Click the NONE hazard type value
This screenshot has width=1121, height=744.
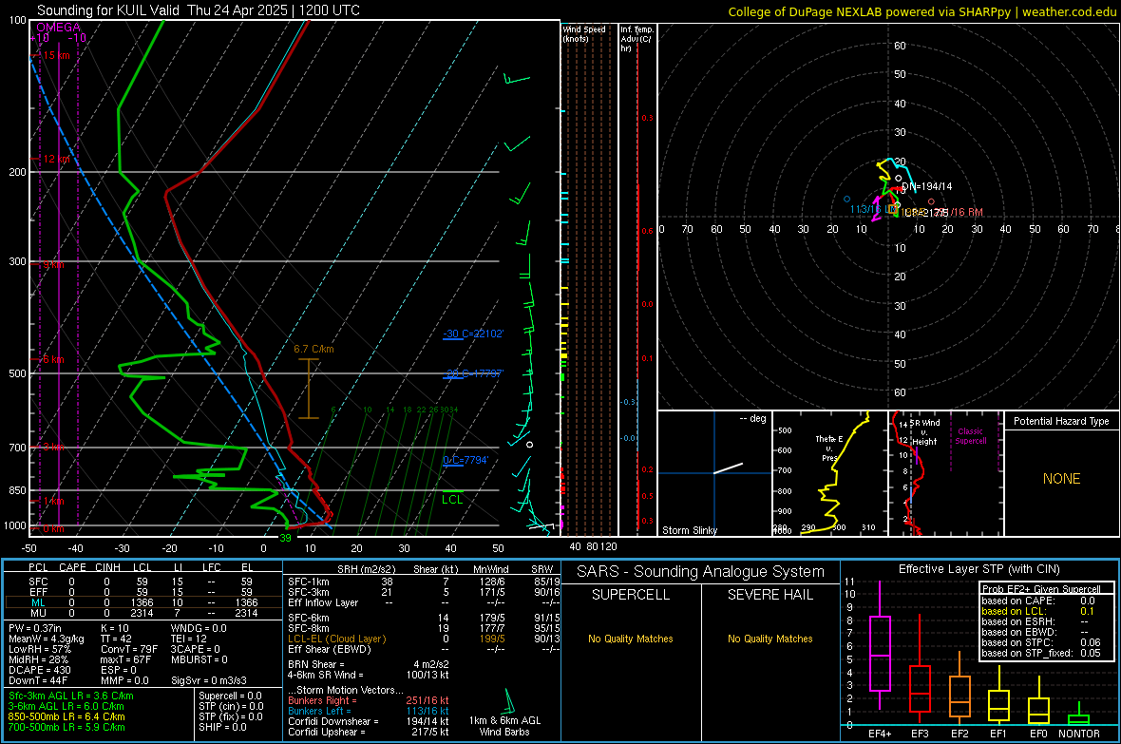tap(1061, 479)
